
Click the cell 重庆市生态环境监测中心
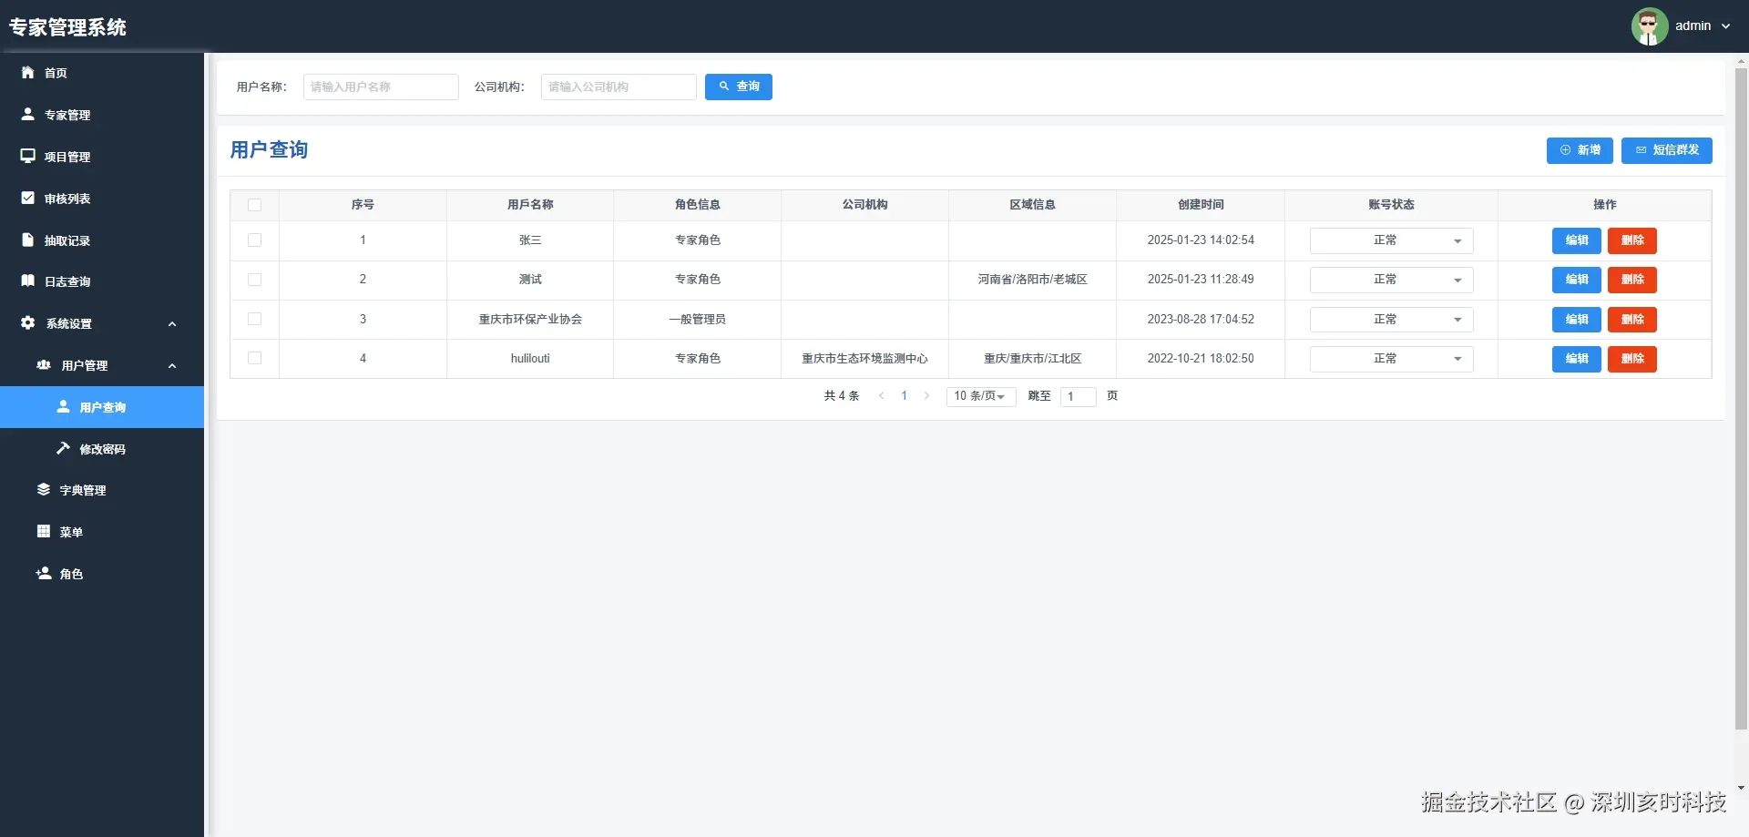[x=864, y=359]
